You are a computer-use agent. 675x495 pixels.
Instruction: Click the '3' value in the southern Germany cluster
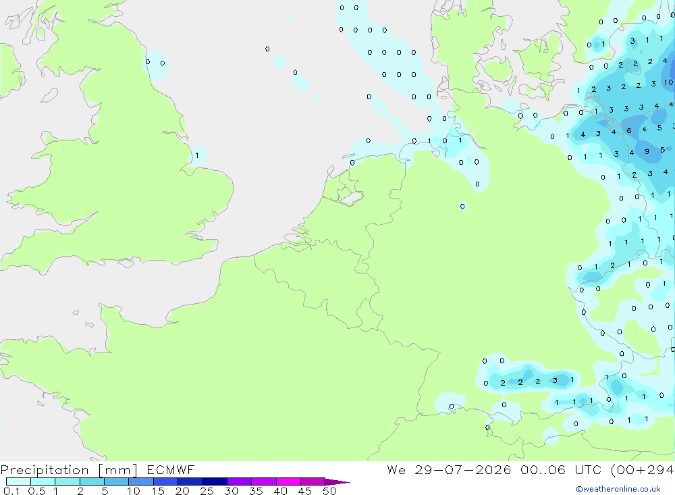pyautogui.click(x=555, y=380)
